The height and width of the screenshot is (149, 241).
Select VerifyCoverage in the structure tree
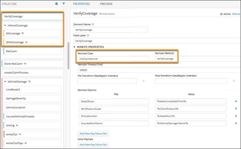click(x=33, y=17)
